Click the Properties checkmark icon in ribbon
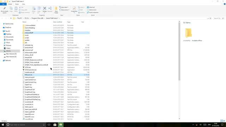The image size is (226, 127). click(x=74, y=8)
